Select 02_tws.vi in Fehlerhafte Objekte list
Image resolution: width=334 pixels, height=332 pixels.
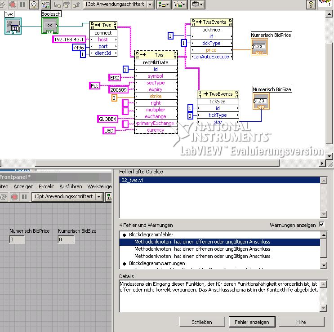(x=220, y=180)
